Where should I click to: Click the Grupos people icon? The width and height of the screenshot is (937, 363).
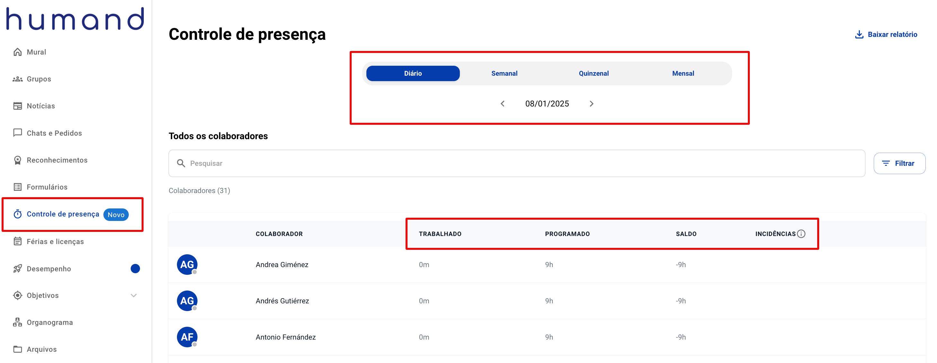click(x=17, y=79)
